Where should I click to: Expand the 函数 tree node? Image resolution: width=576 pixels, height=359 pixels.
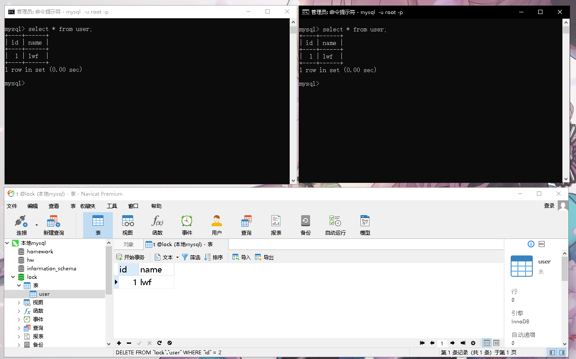click(19, 311)
